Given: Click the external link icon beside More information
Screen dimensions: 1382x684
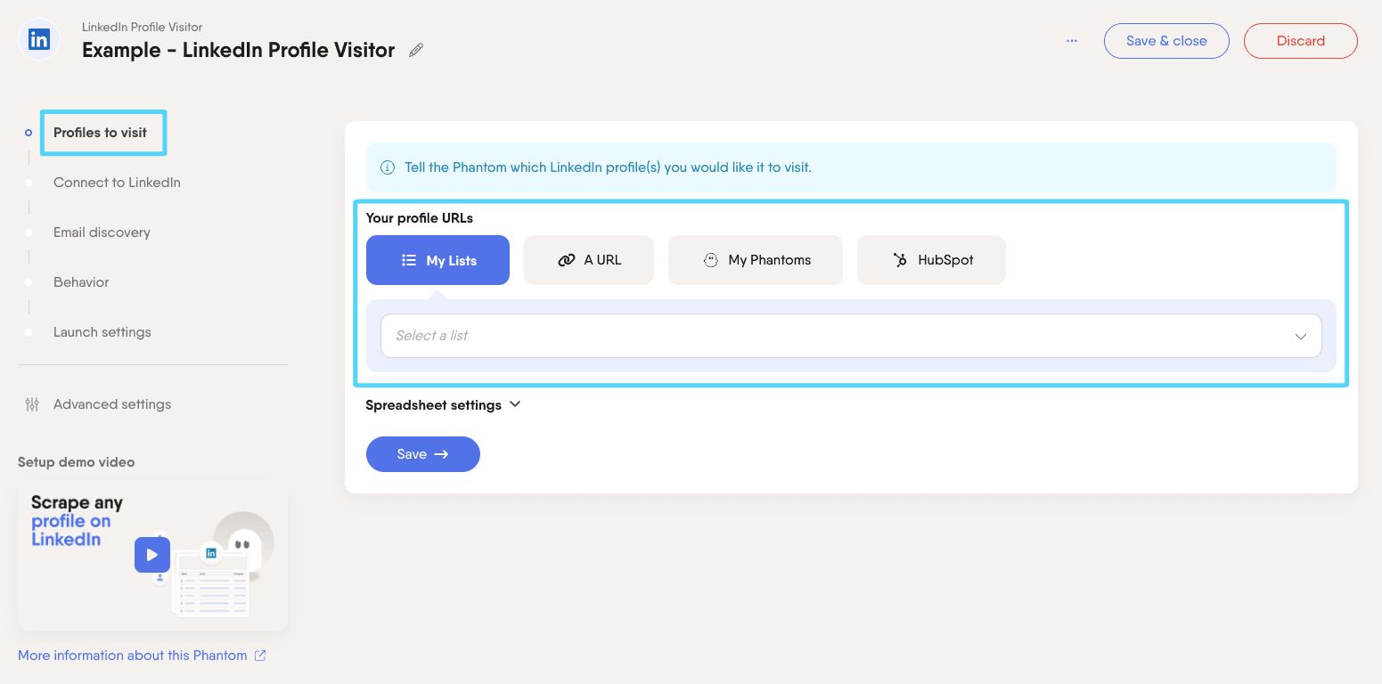Looking at the screenshot, I should tap(260, 655).
